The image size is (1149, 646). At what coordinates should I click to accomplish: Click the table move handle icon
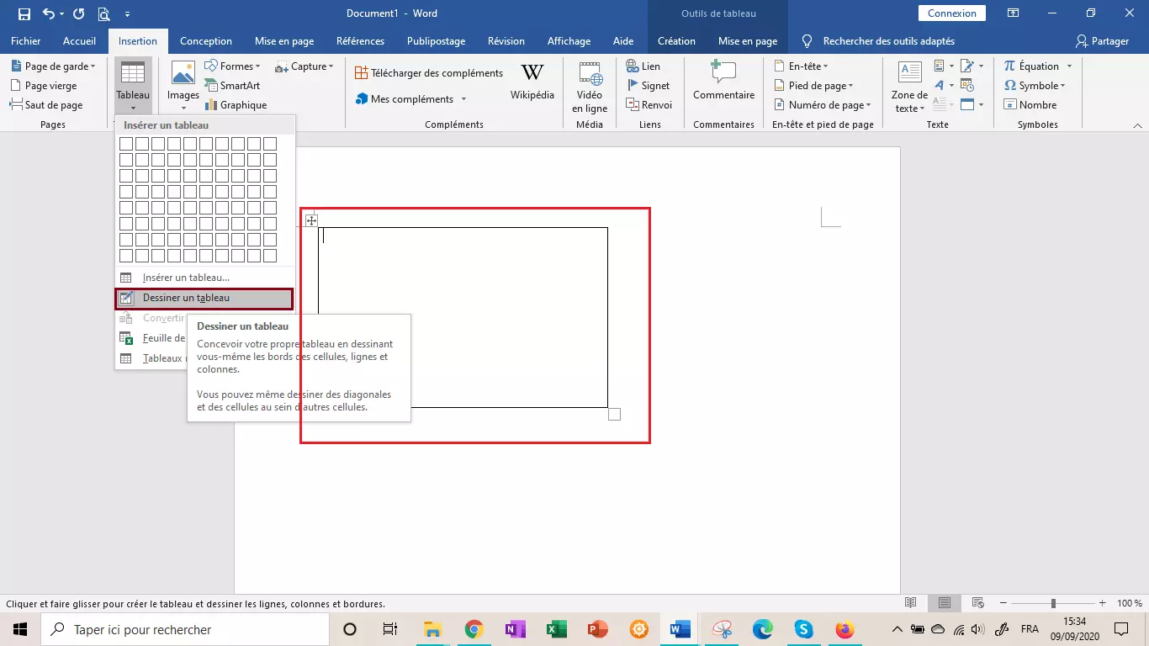pos(311,220)
